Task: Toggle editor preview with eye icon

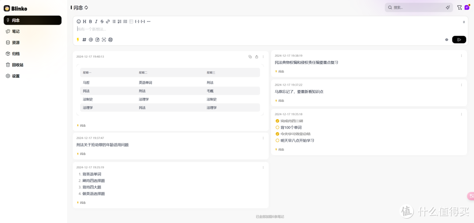Action: (447, 40)
